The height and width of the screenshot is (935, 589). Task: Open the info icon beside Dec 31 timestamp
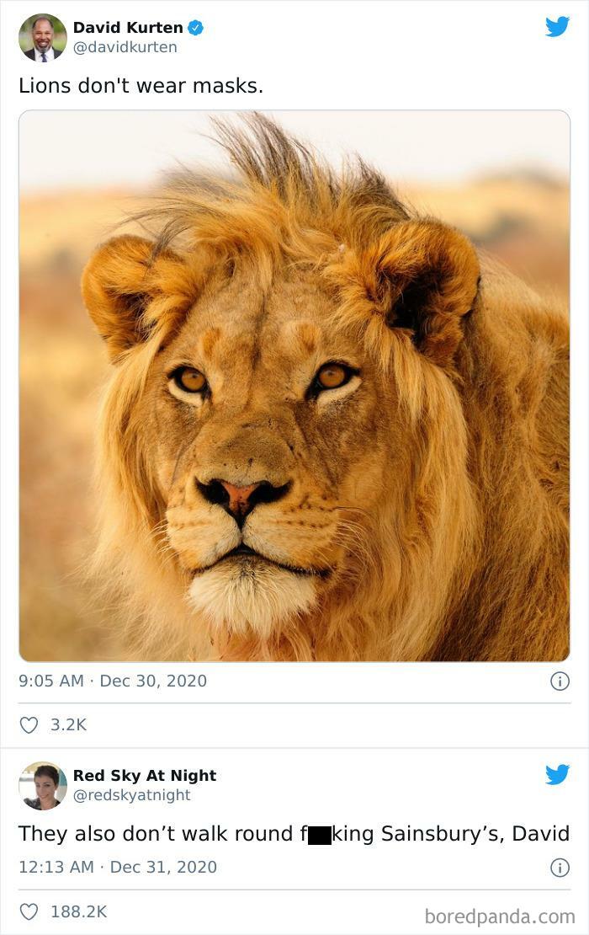[x=560, y=868]
